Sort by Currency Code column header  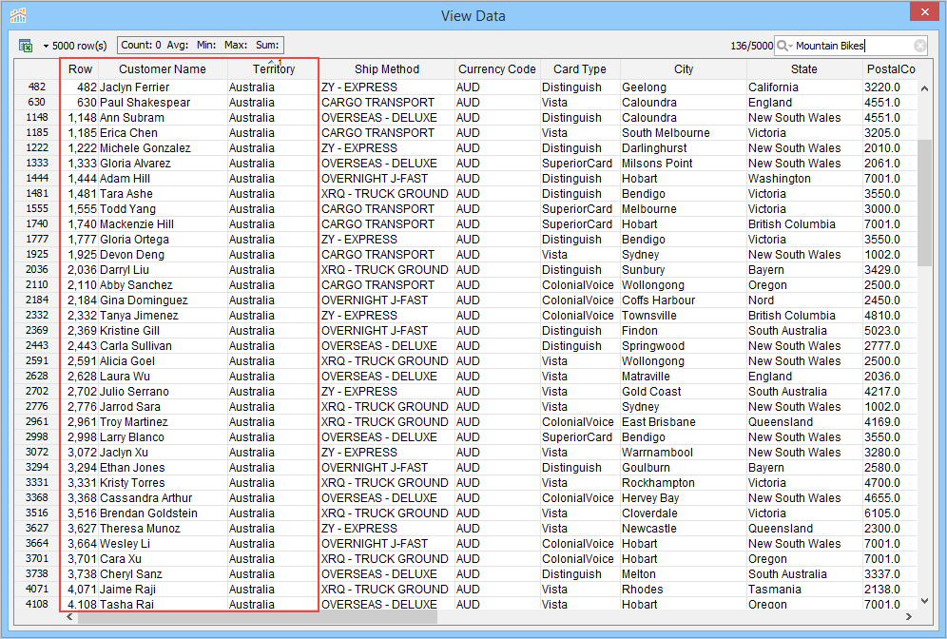coord(496,68)
